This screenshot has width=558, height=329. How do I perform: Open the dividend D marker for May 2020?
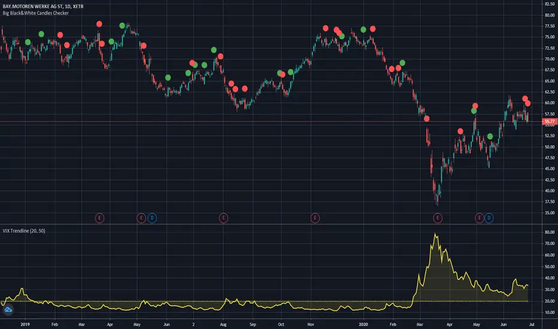click(x=489, y=218)
